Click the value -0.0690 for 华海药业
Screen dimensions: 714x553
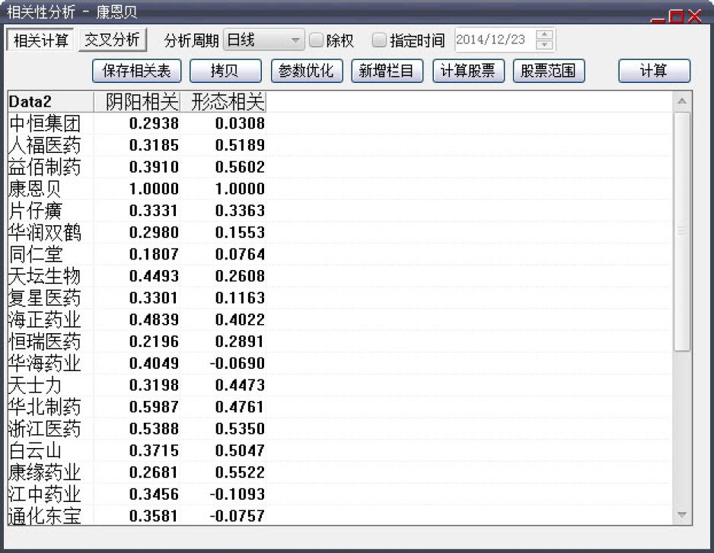[237, 364]
